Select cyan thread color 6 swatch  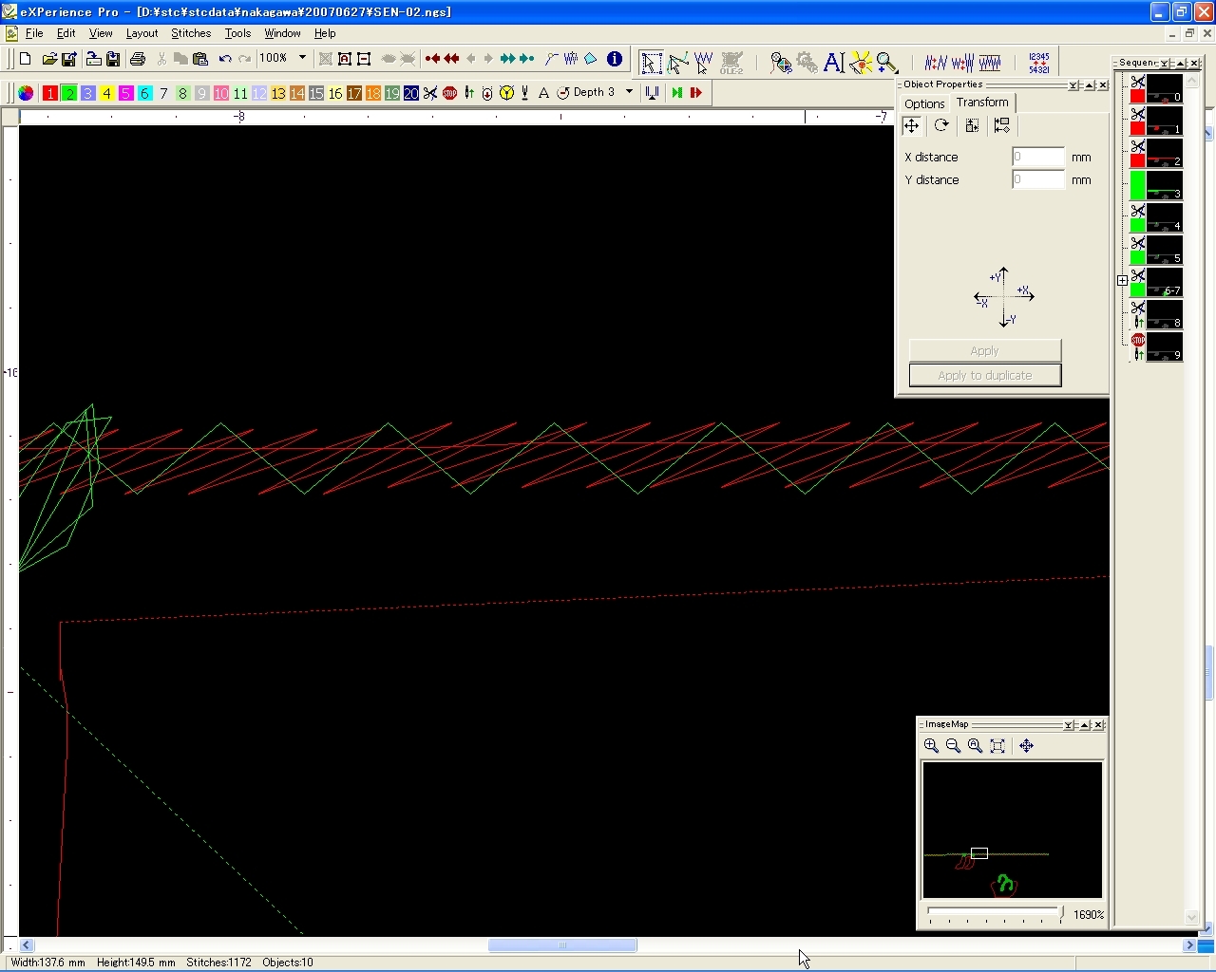145,93
